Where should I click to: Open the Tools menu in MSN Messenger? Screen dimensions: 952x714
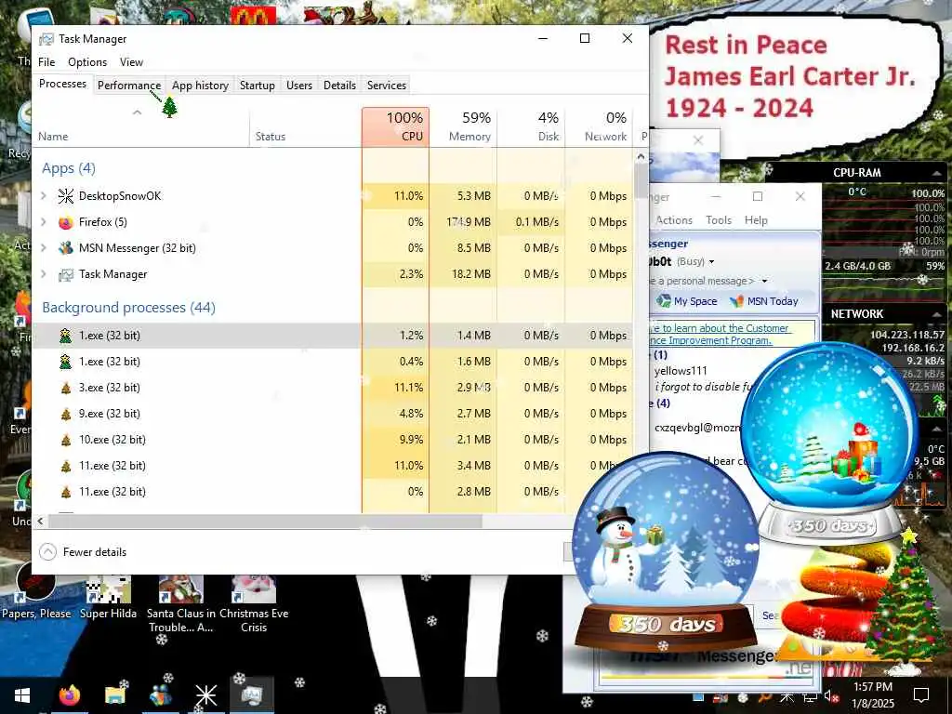pos(719,220)
